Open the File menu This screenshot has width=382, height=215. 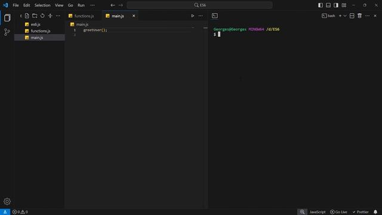tap(16, 5)
